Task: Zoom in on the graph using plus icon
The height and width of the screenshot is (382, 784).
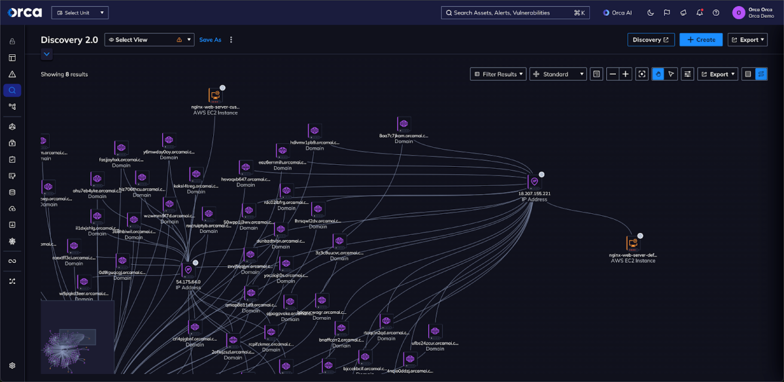Action: click(x=626, y=73)
